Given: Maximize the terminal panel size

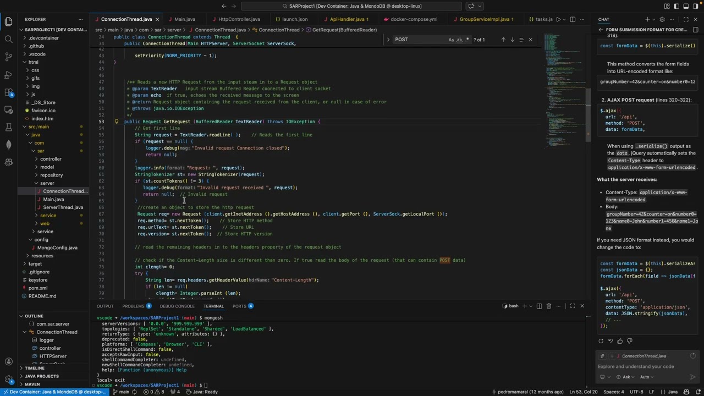Looking at the screenshot, I should 573,306.
